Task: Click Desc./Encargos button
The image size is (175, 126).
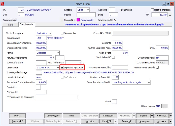Action: pos(90,116)
